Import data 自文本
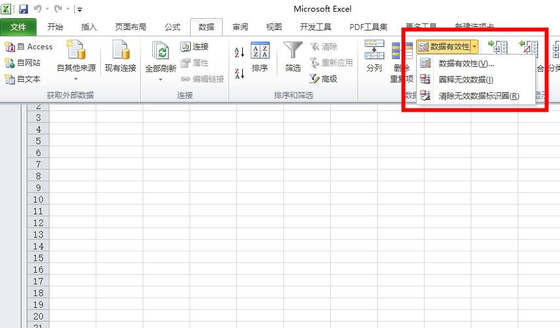 point(23,79)
